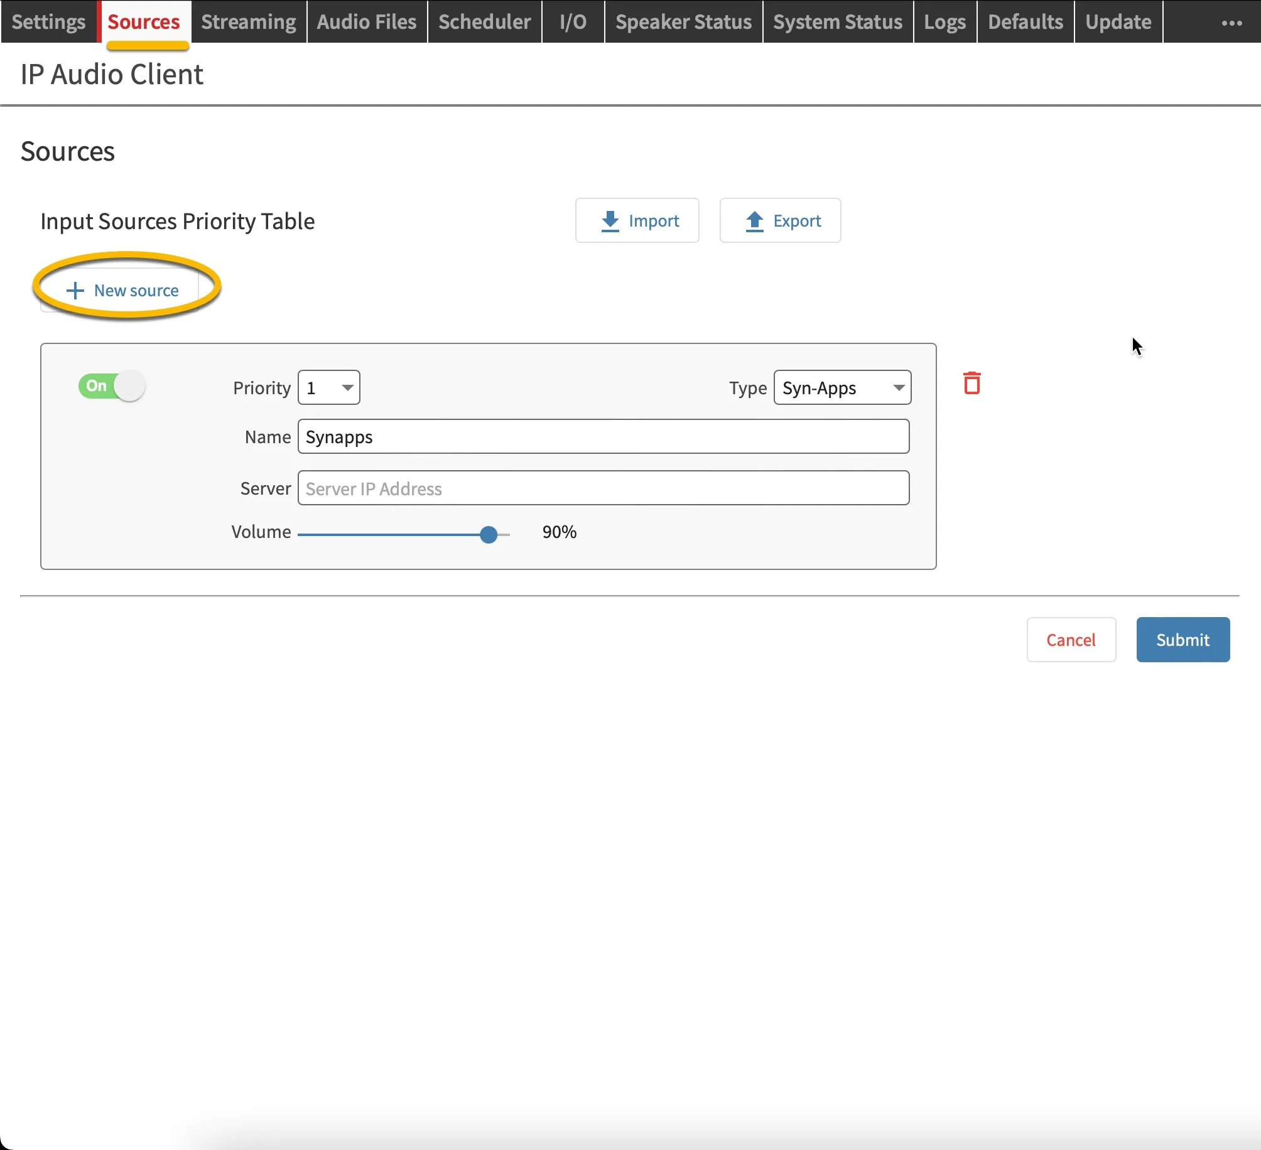Open the Logs tab

[x=944, y=21]
